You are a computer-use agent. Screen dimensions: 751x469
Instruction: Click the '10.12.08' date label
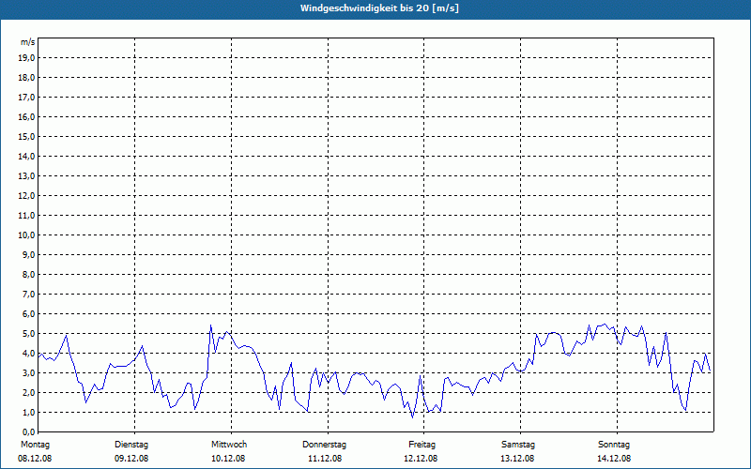tap(228, 459)
